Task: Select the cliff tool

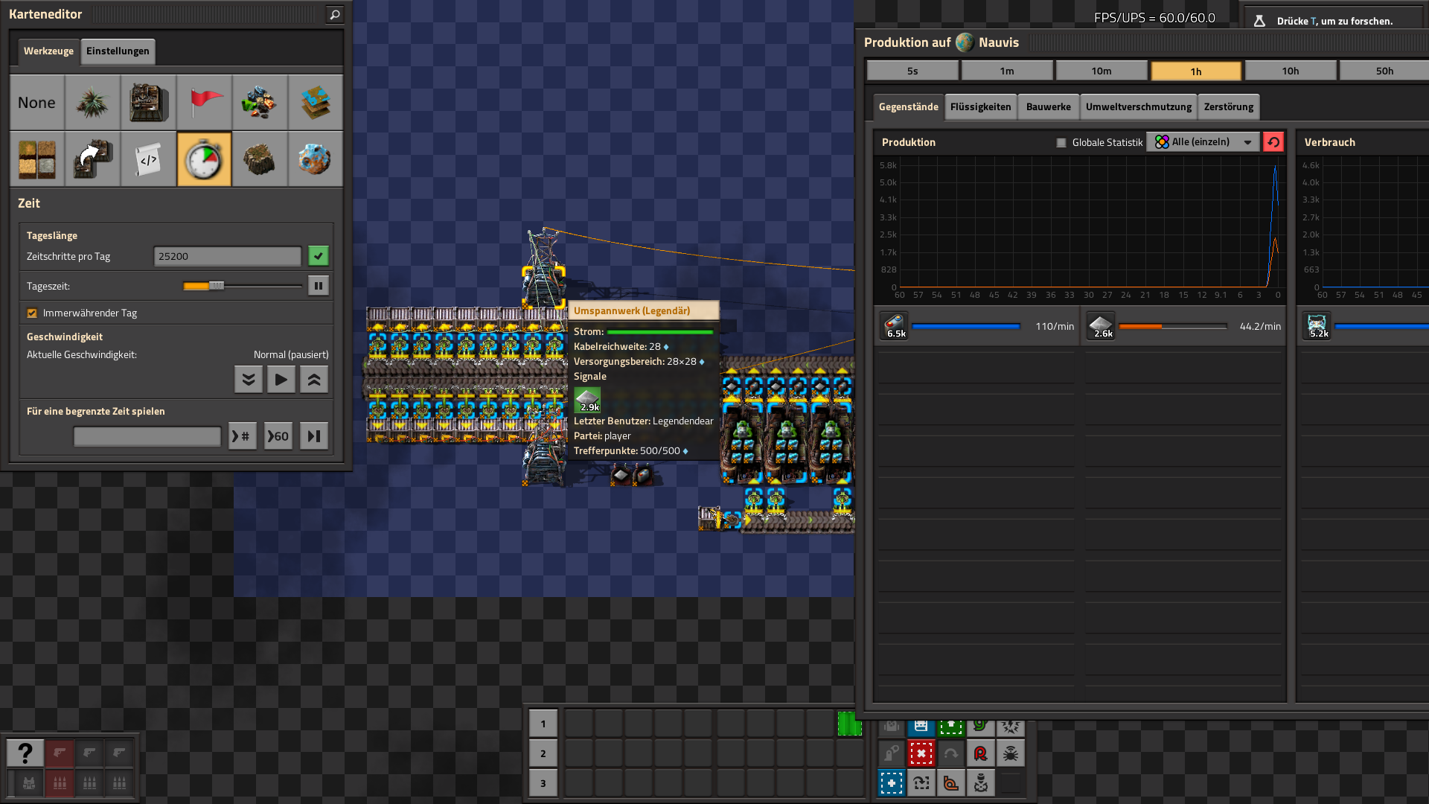Action: click(x=260, y=159)
